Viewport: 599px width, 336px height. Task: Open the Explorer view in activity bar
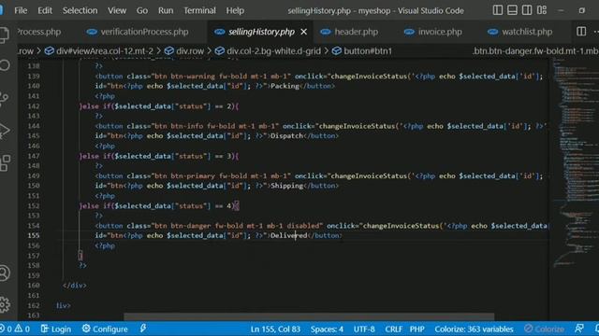click(4, 35)
